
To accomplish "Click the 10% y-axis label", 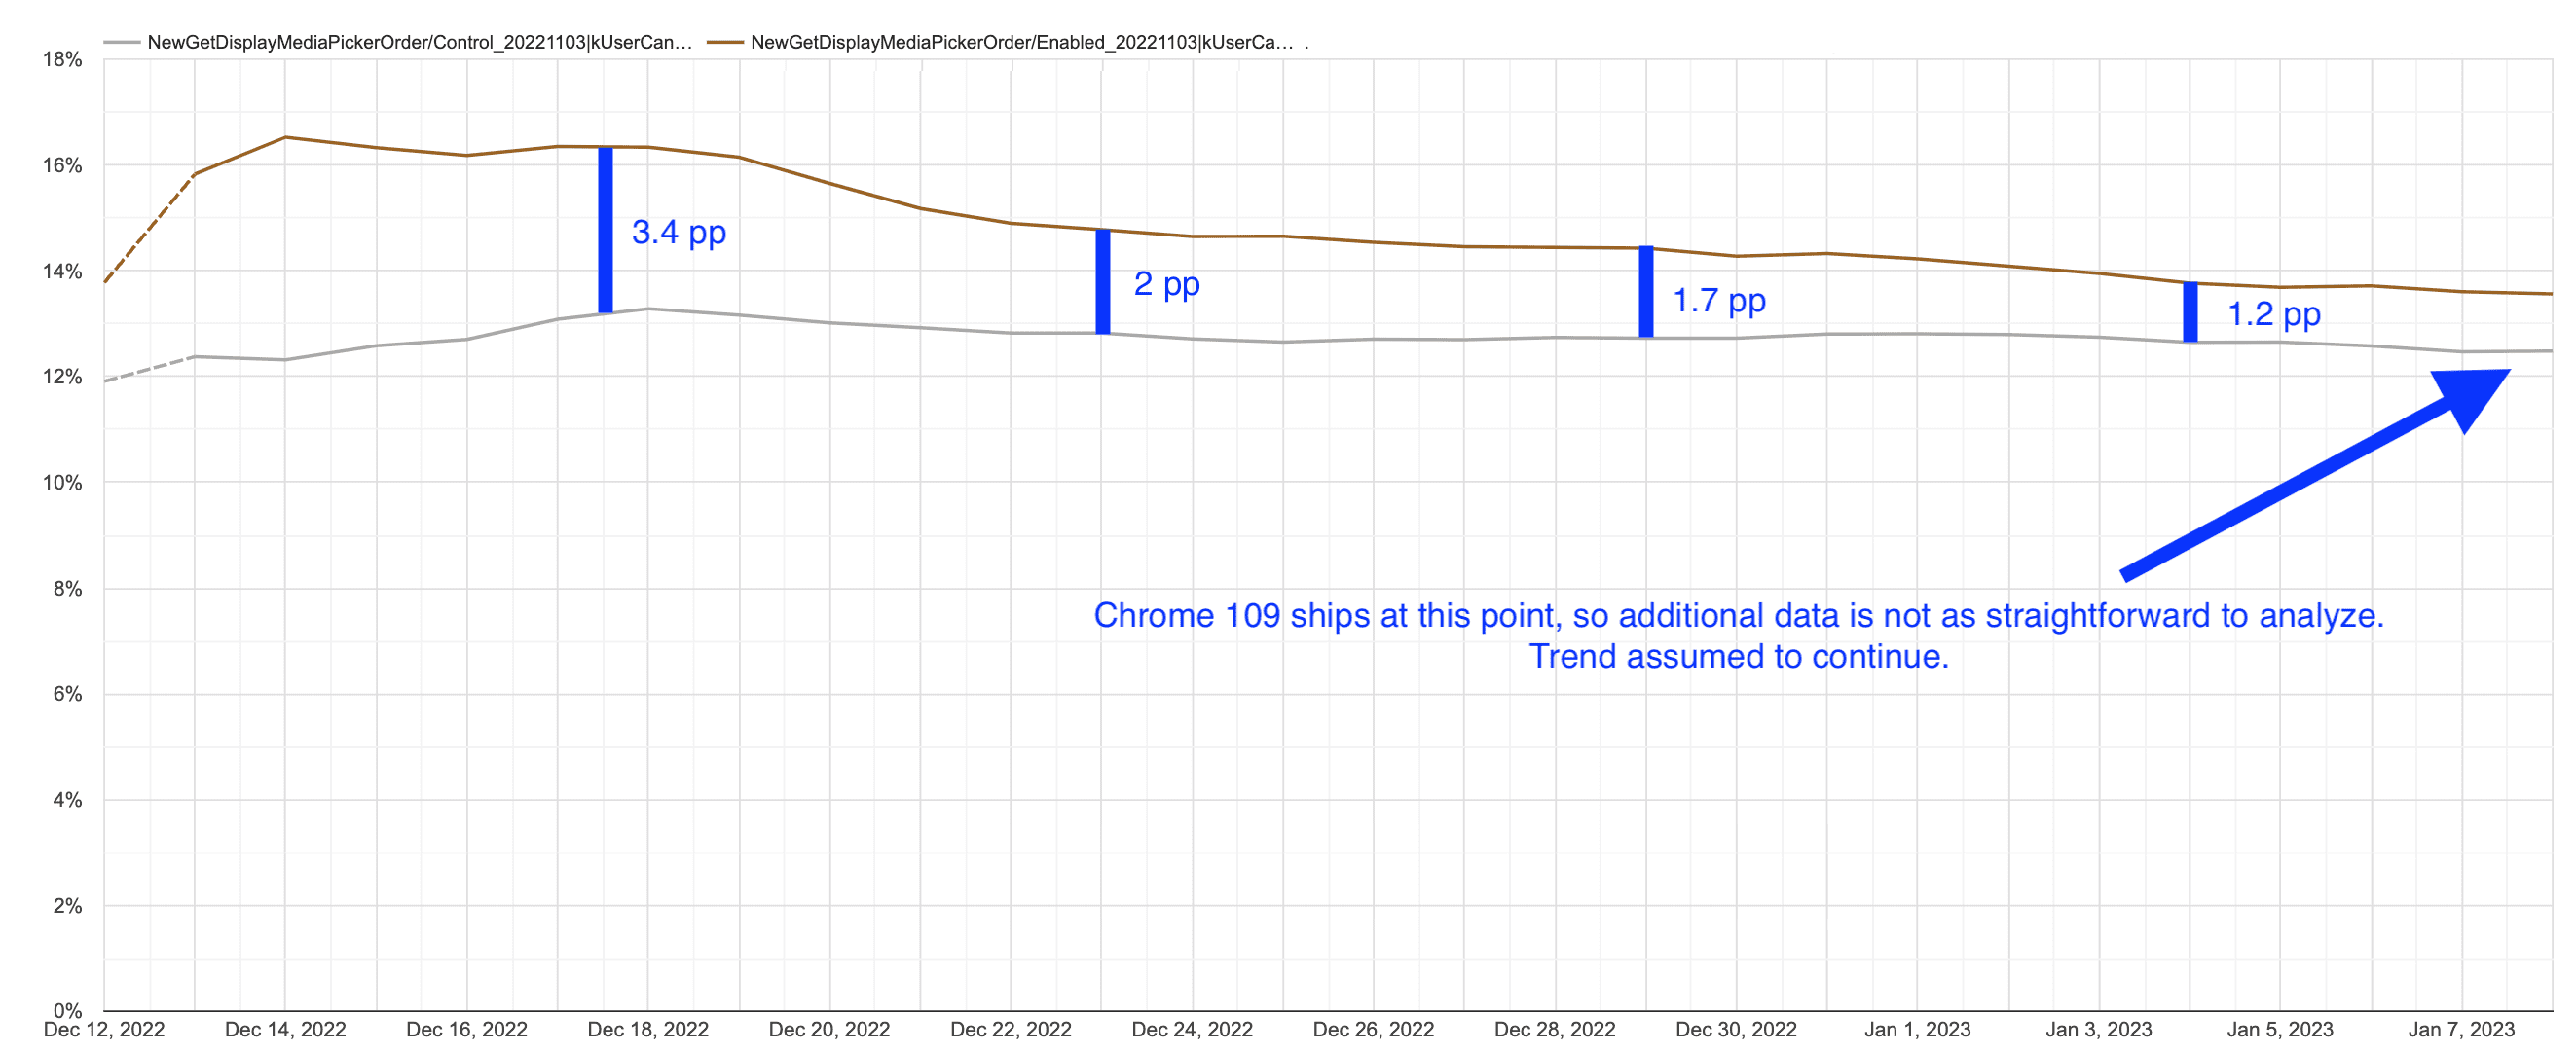I will coord(62,482).
